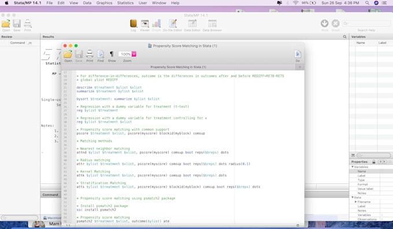Click the Name column header in Variables
The height and width of the screenshot is (229, 393).
[361, 43]
